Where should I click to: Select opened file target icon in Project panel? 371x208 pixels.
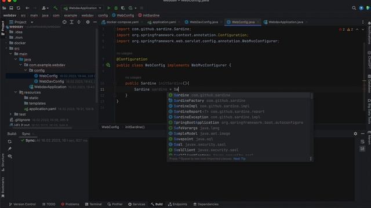click(x=64, y=22)
